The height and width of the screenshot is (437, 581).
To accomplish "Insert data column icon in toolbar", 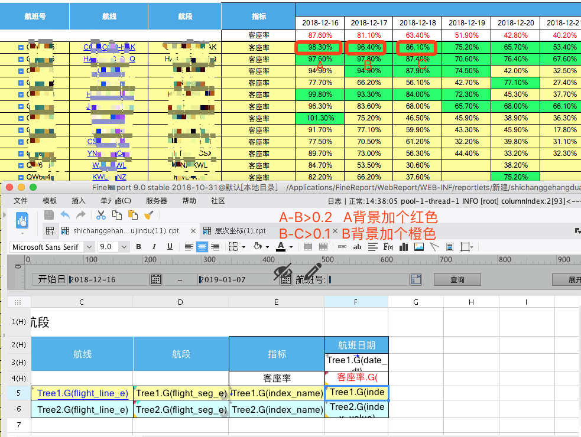I will (x=342, y=247).
